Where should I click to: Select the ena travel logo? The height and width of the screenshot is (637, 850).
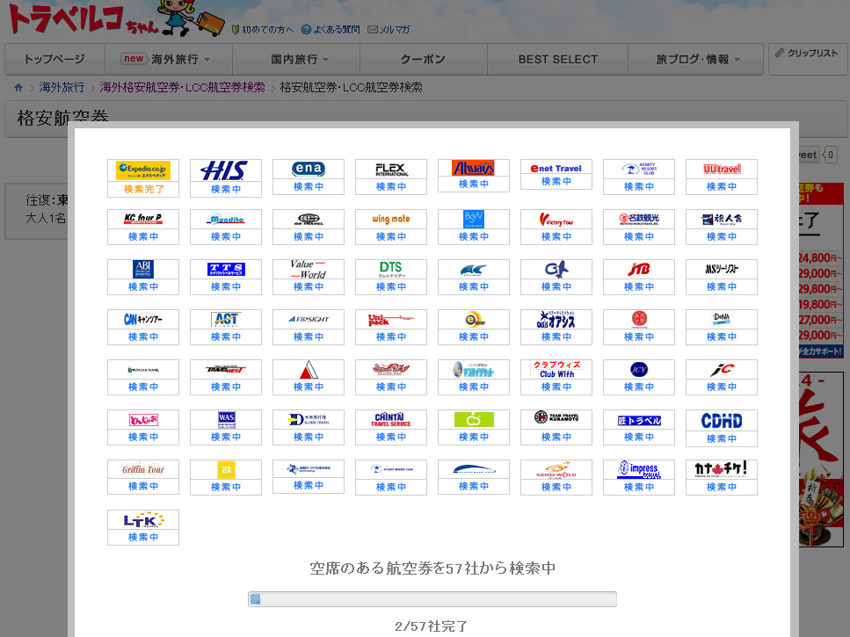(x=308, y=169)
